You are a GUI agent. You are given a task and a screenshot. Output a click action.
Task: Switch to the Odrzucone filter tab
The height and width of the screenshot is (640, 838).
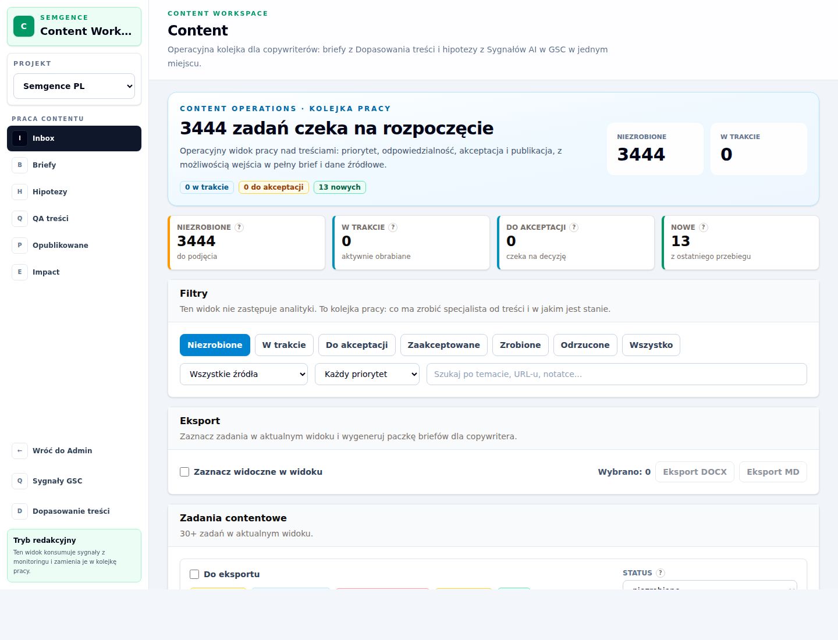tap(585, 345)
